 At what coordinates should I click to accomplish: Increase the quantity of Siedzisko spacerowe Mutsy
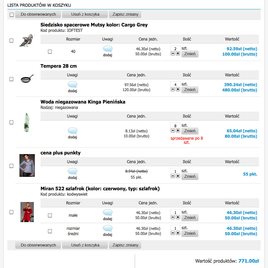point(178,53)
